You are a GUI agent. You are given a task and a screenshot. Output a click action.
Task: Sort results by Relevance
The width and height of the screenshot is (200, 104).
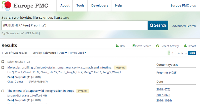[49, 53]
